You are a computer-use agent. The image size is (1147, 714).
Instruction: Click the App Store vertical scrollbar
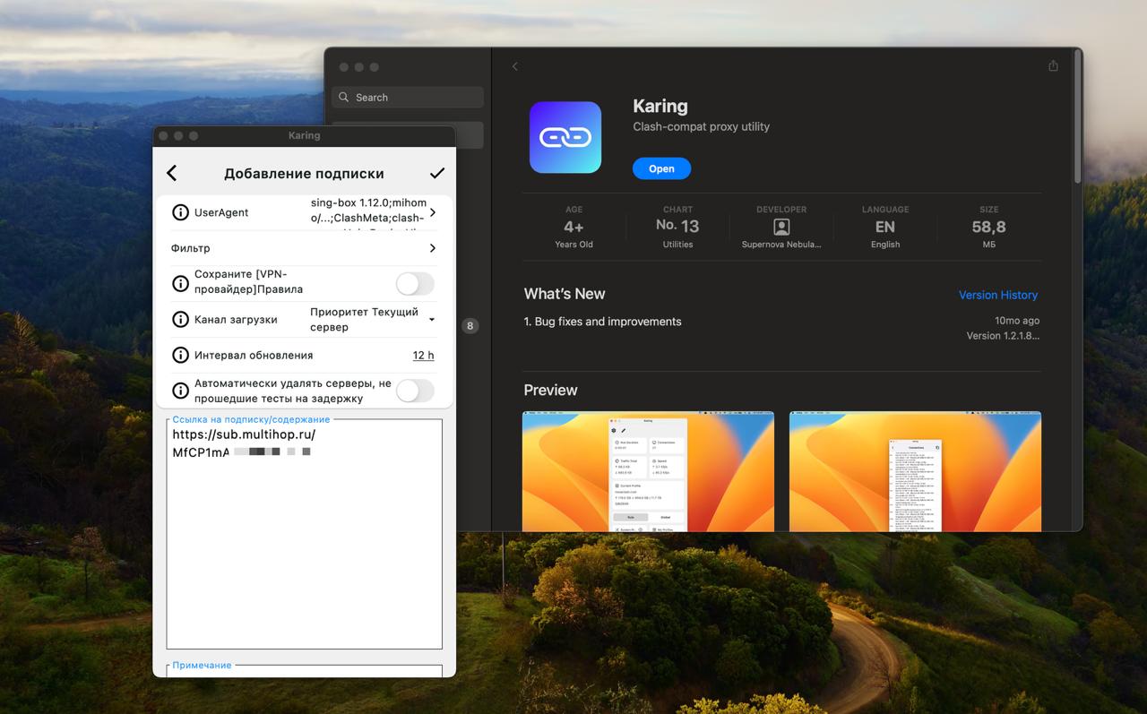click(1077, 116)
